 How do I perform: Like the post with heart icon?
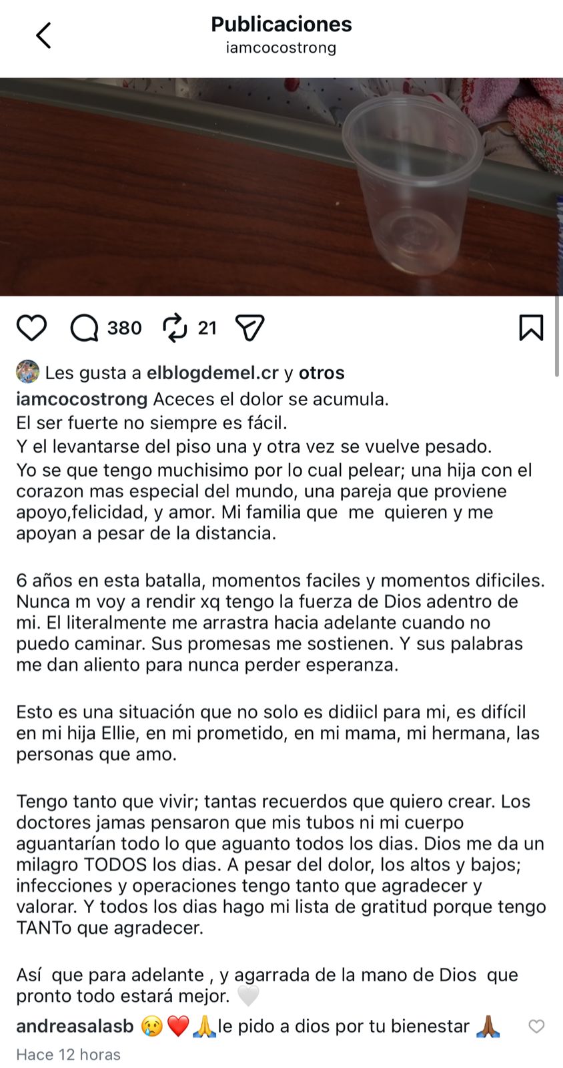coord(31,328)
